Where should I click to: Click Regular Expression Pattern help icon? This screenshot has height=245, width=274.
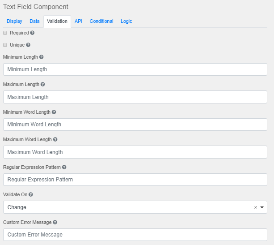pos(64,167)
